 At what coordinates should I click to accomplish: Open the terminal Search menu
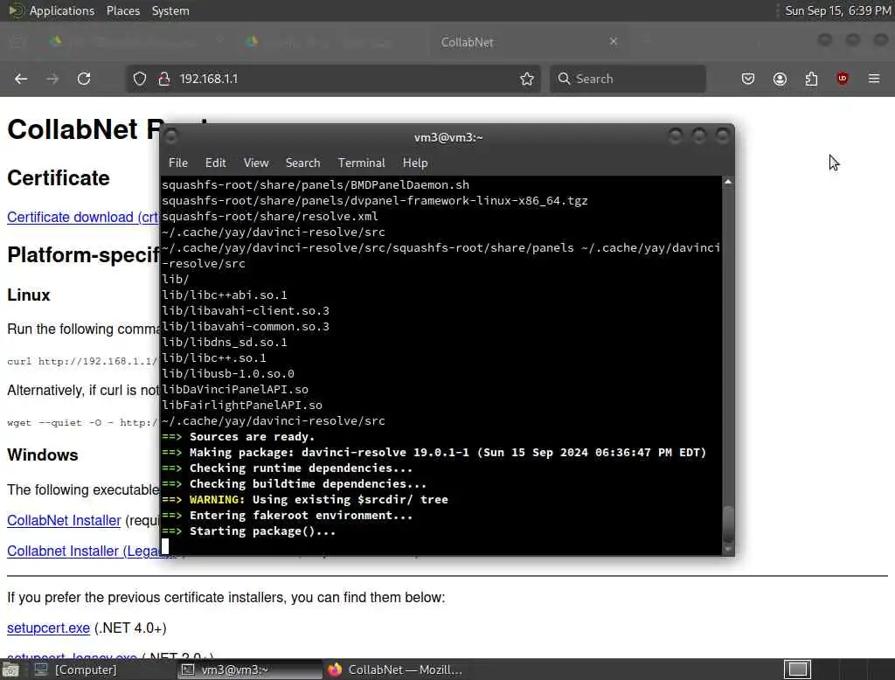pyautogui.click(x=302, y=163)
